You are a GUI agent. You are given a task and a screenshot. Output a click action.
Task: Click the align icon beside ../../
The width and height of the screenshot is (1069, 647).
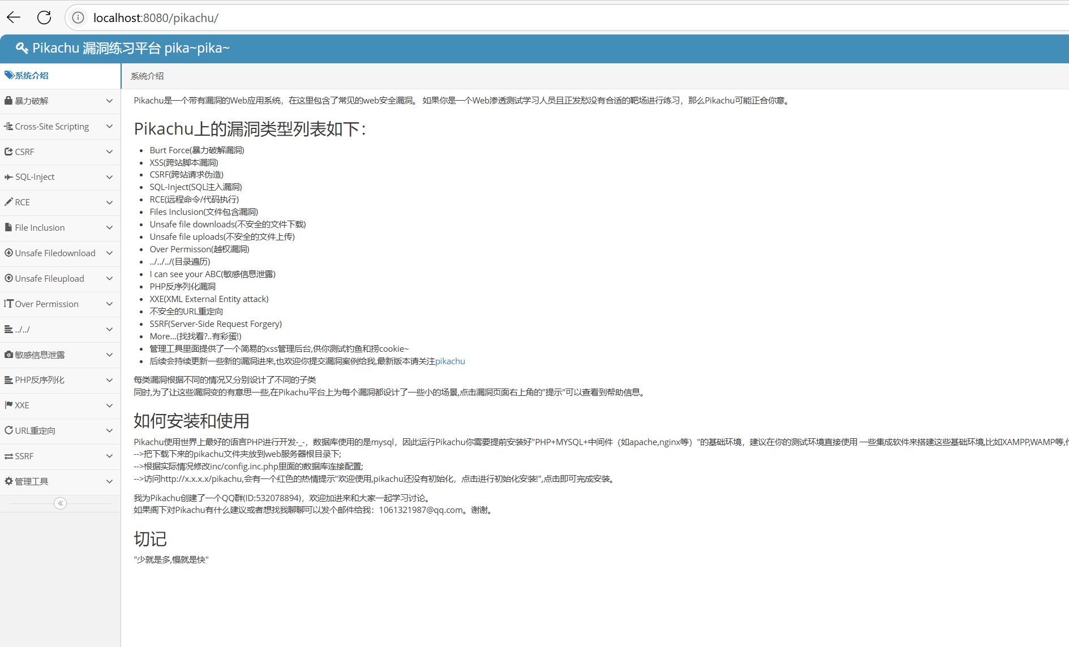[x=8, y=329]
